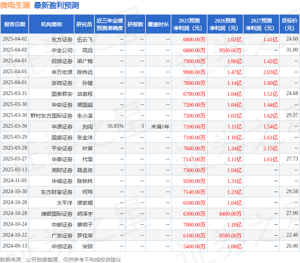The height and width of the screenshot is (263, 300).
Task: Click the 研报数 column header
Action: [x=135, y=24]
